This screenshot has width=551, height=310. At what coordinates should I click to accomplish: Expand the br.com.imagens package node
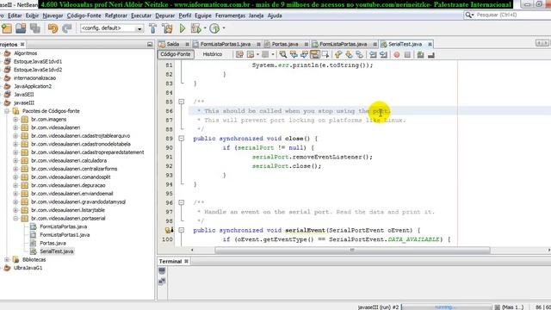[15, 119]
